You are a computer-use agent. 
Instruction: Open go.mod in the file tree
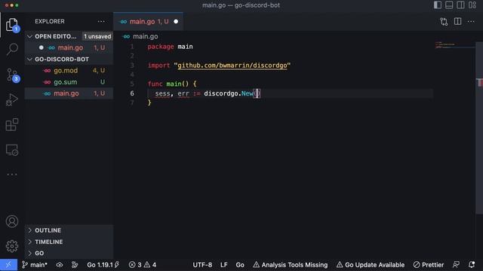[69, 71]
